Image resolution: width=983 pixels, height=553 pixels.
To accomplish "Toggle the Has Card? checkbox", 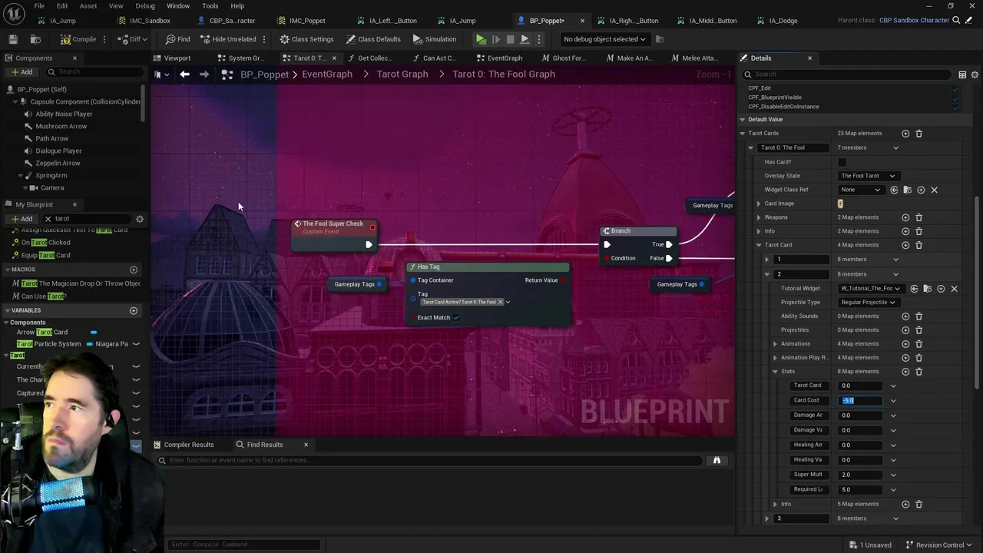I will tap(842, 162).
